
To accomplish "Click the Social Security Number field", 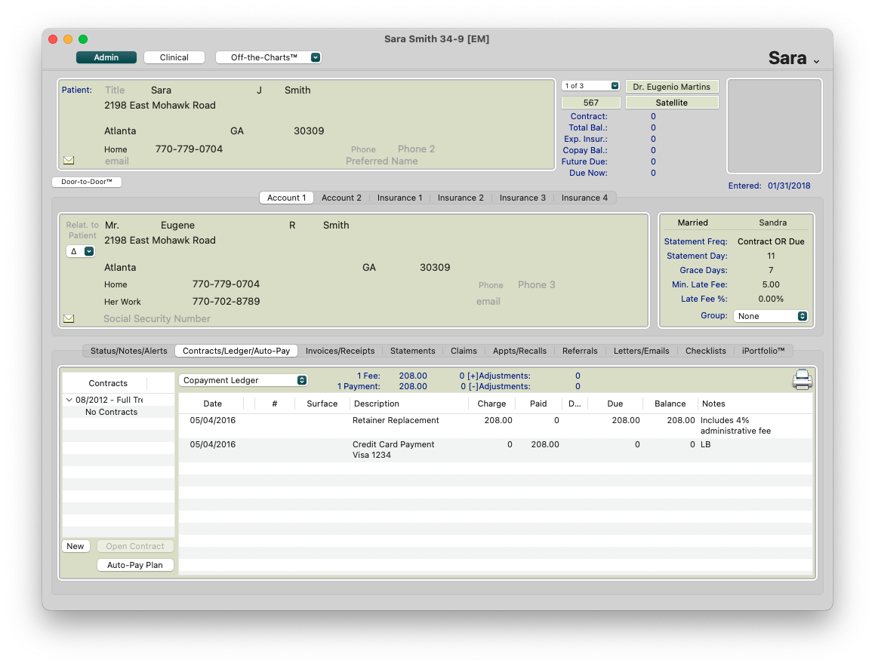I will [157, 319].
